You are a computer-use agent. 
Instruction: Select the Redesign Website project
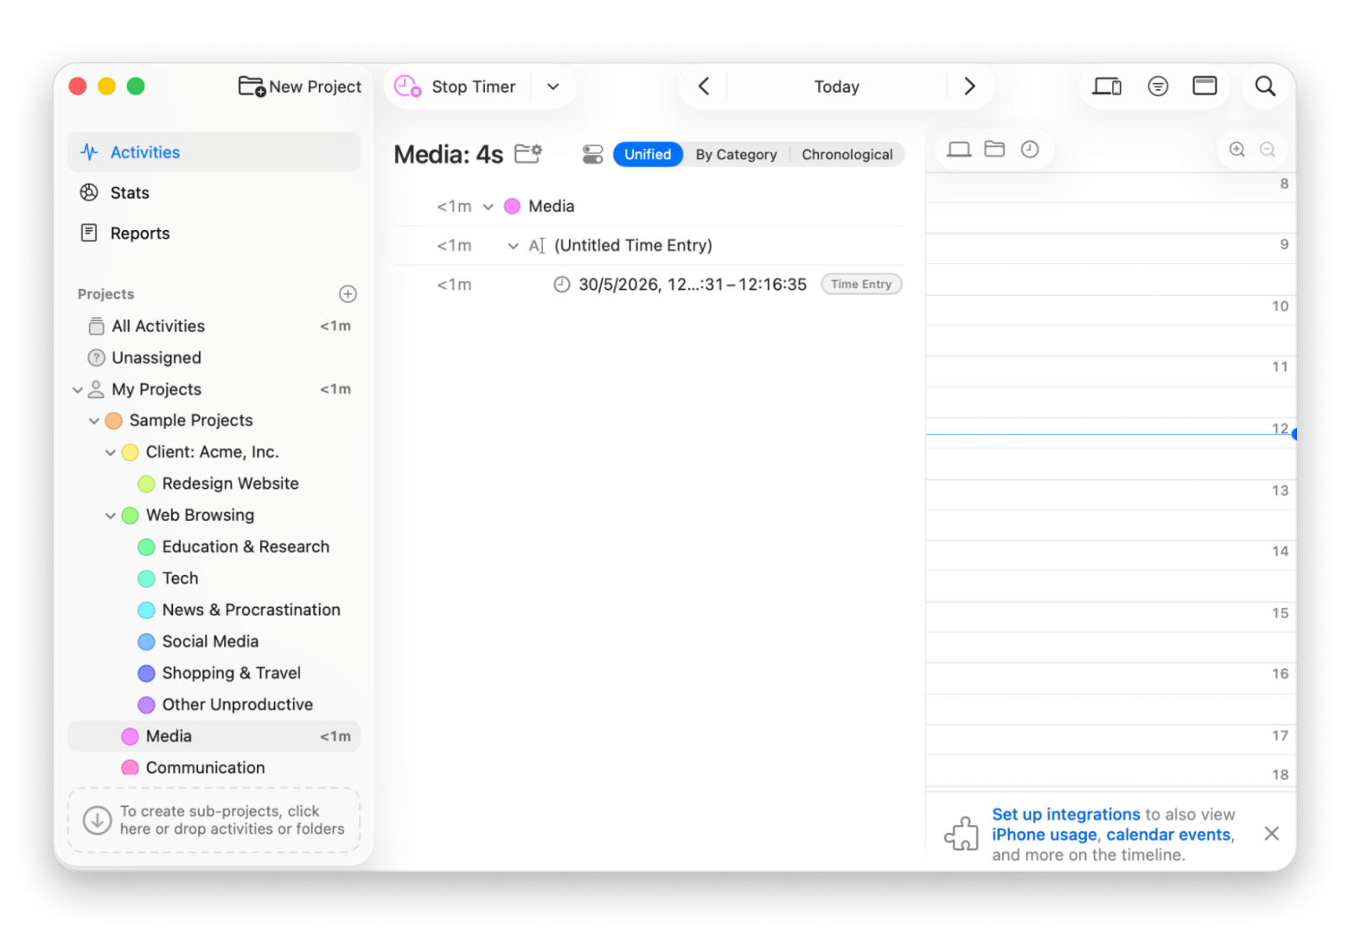coord(230,483)
